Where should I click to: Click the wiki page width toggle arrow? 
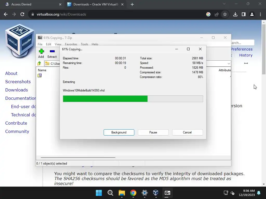pyautogui.click(x=246, y=63)
